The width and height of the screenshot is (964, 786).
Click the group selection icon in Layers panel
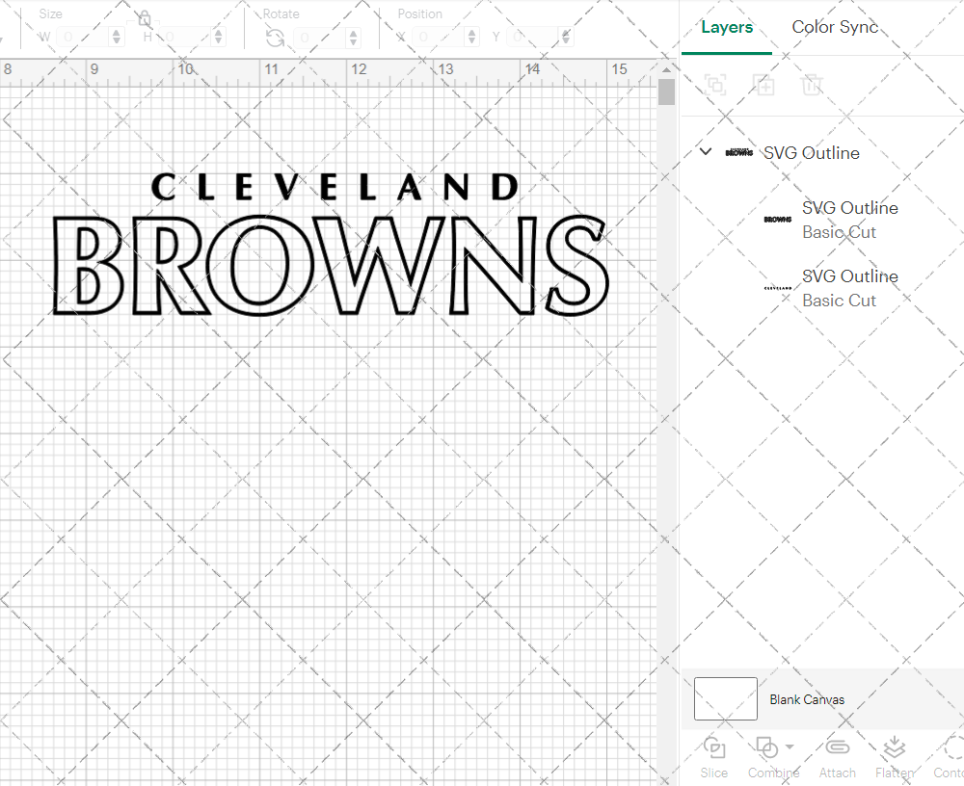pyautogui.click(x=715, y=85)
